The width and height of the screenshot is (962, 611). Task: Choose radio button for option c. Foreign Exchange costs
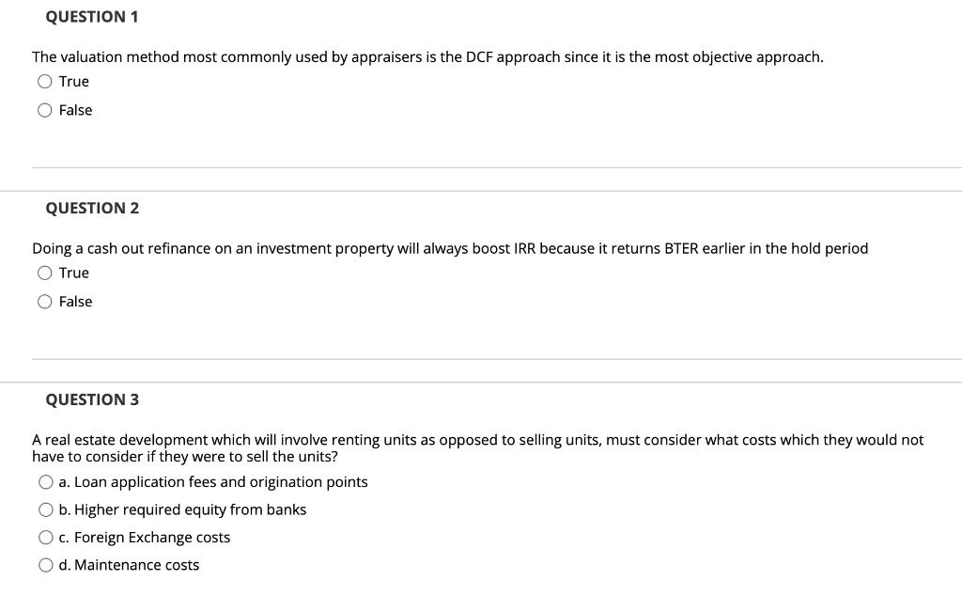[x=46, y=538]
